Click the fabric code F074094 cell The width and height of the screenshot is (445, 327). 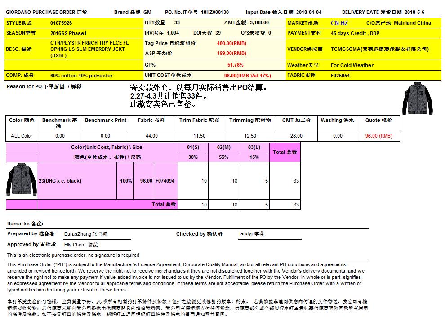click(x=165, y=181)
